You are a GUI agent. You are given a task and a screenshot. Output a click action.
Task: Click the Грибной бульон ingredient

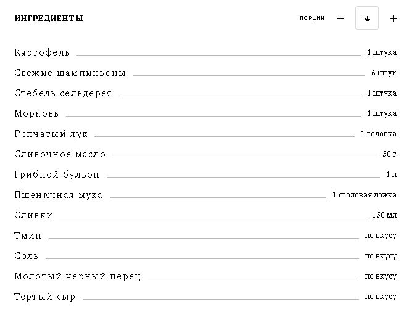[57, 175]
